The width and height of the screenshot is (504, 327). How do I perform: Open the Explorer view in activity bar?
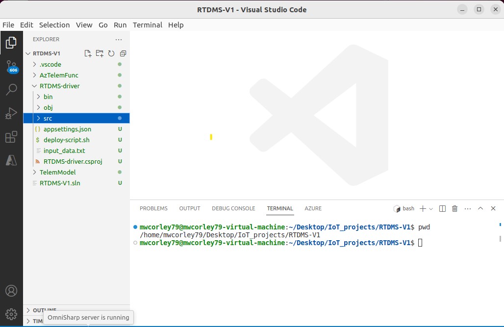11,43
